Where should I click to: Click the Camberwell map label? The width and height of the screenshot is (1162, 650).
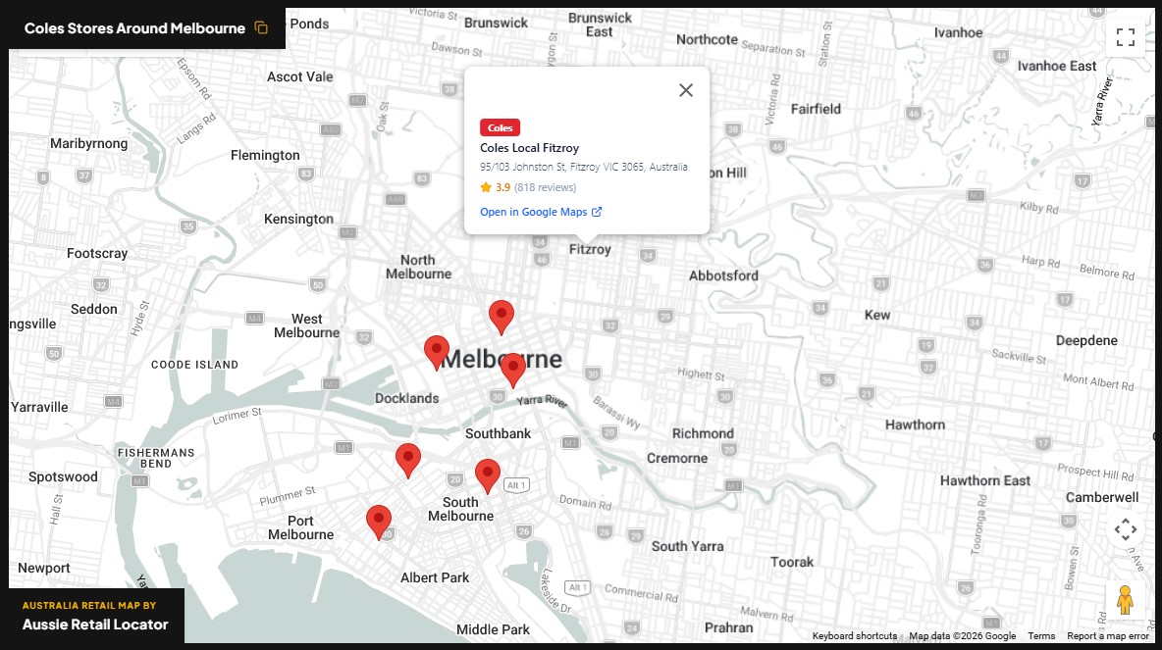coord(1102,497)
